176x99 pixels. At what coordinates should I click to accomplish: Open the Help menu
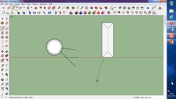pyautogui.click(x=50, y=4)
